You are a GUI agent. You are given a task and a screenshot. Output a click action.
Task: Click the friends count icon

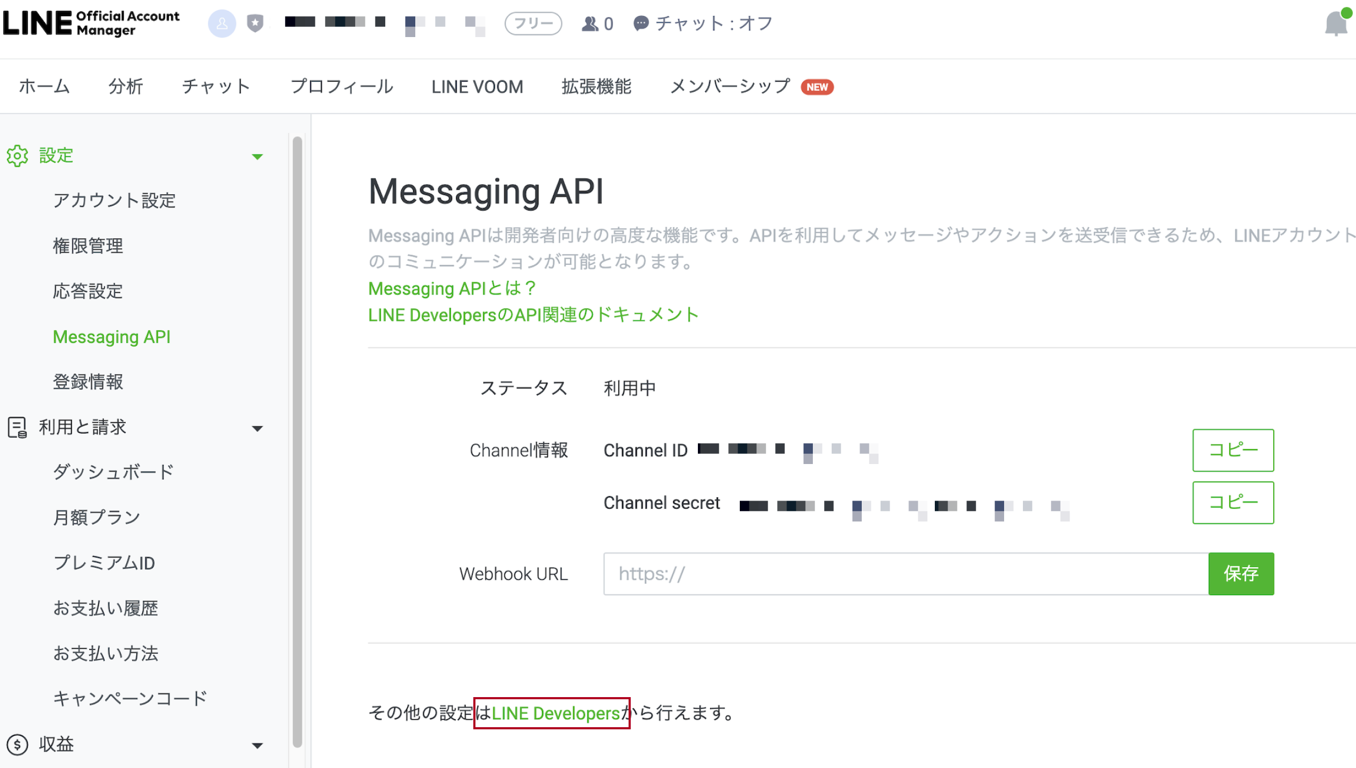(x=590, y=24)
